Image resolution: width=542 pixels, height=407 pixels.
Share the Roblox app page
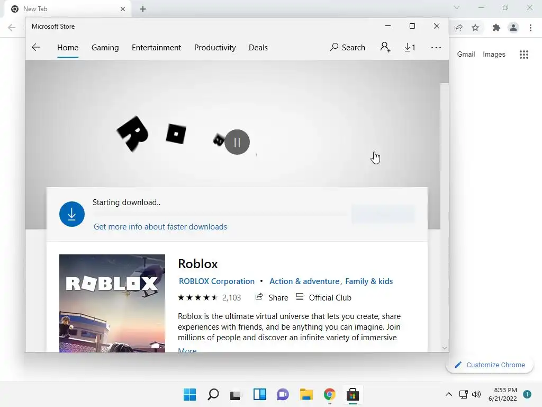[272, 298]
